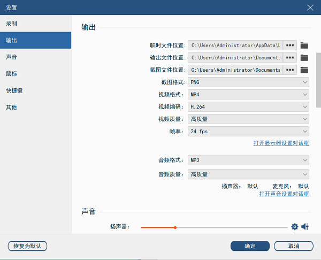Viewport: 321px width, 260px height.
Task: Open folder for temporary file location
Action: [x=304, y=45]
